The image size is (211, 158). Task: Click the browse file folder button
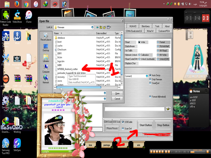click(x=168, y=109)
